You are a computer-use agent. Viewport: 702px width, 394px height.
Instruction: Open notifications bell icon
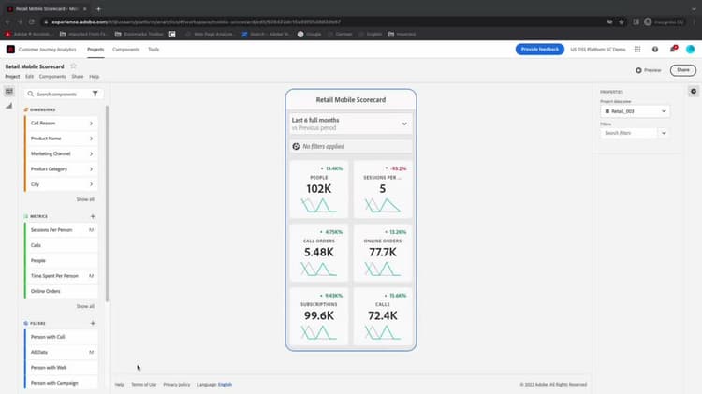click(x=673, y=49)
